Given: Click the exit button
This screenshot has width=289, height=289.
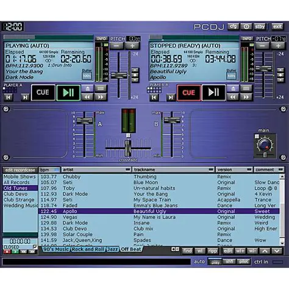Looking at the screenshot, I should [277, 27].
